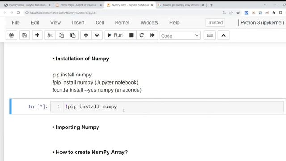Run the current cell

[115, 35]
